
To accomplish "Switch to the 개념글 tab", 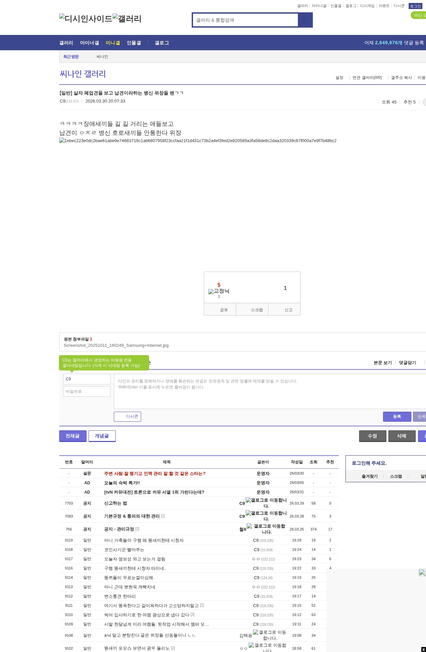I will tap(102, 436).
